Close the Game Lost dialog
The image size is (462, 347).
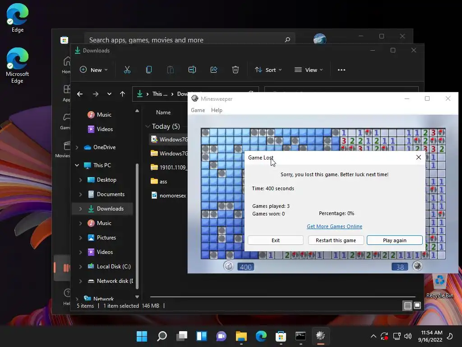[418, 157]
